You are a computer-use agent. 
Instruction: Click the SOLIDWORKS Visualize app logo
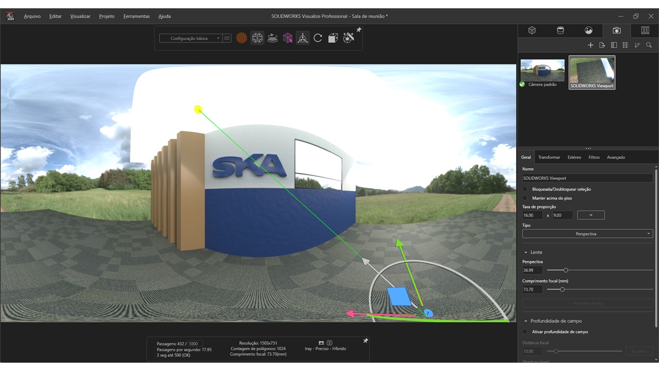(10, 16)
